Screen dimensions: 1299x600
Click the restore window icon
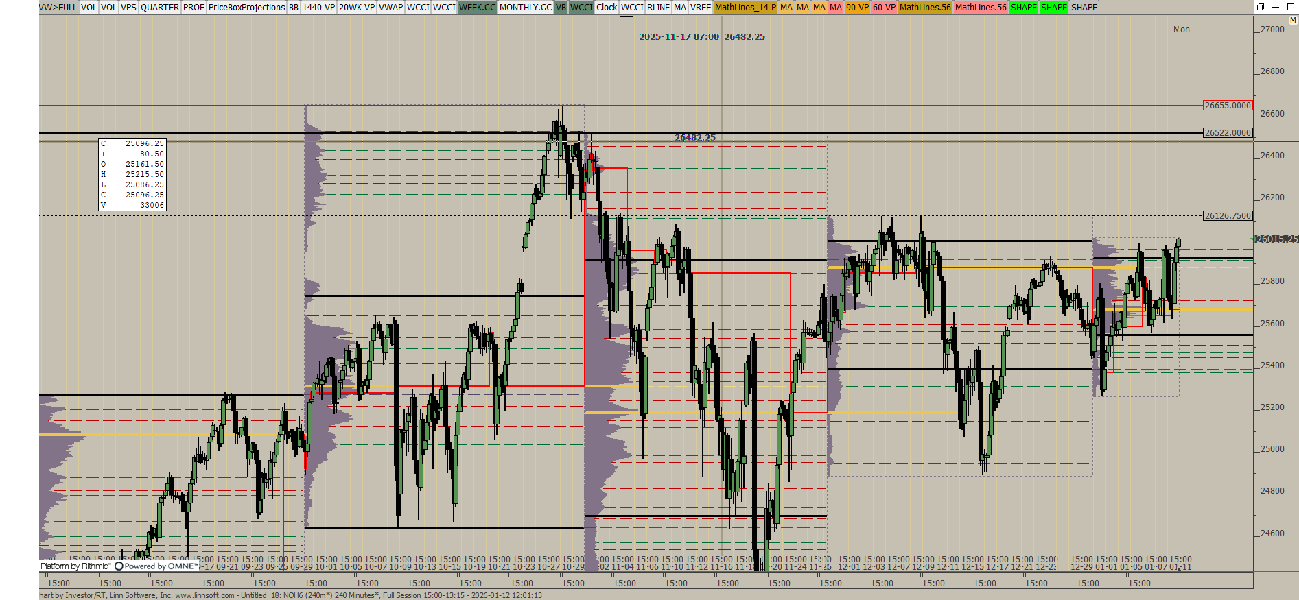point(1261,7)
